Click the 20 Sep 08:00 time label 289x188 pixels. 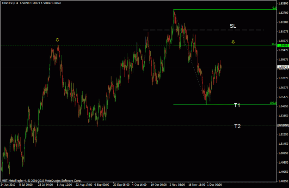(121, 185)
